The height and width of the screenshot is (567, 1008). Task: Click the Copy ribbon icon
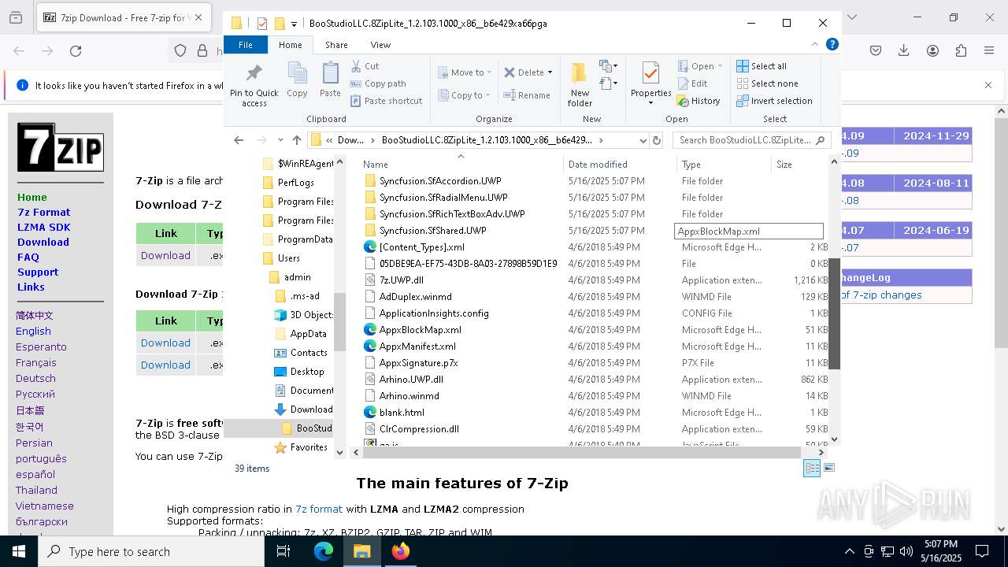(297, 80)
